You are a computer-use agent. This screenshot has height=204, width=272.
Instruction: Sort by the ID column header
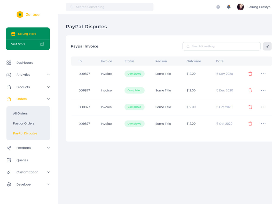[80, 61]
